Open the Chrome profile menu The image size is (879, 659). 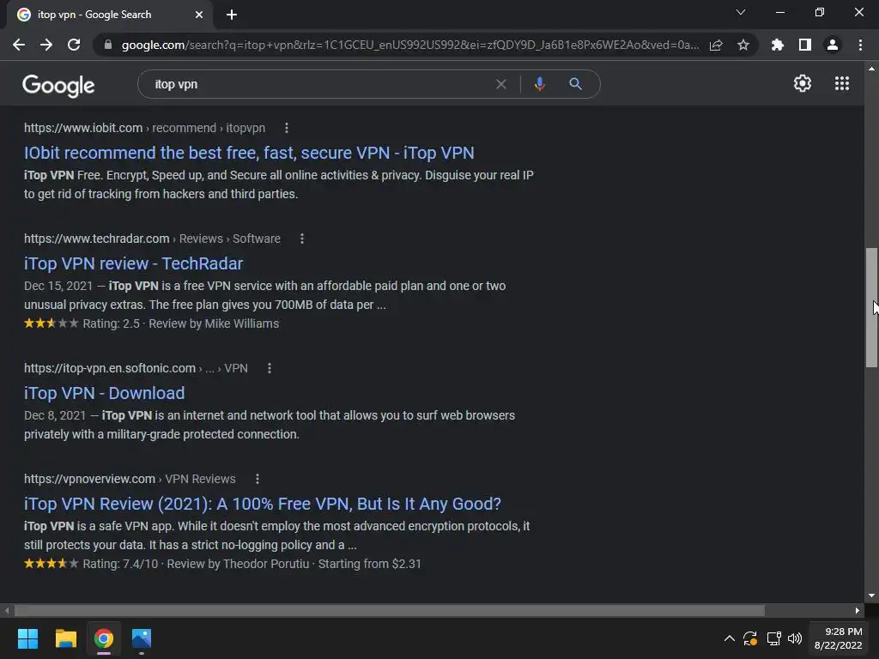(x=833, y=45)
